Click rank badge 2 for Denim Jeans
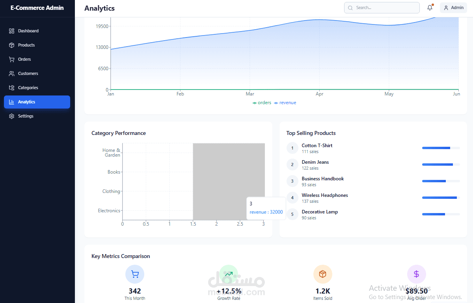This screenshot has height=303, width=473. (292, 165)
